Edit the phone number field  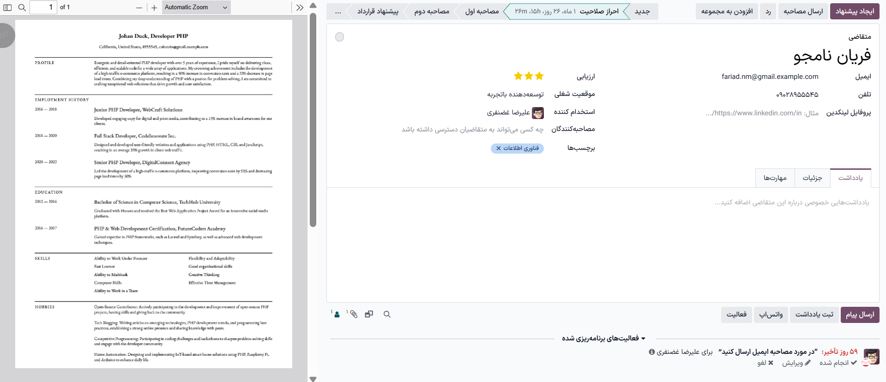797,95
